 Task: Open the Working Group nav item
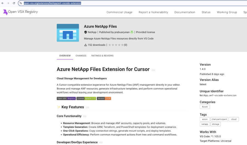pyautogui.click(x=227, y=12)
